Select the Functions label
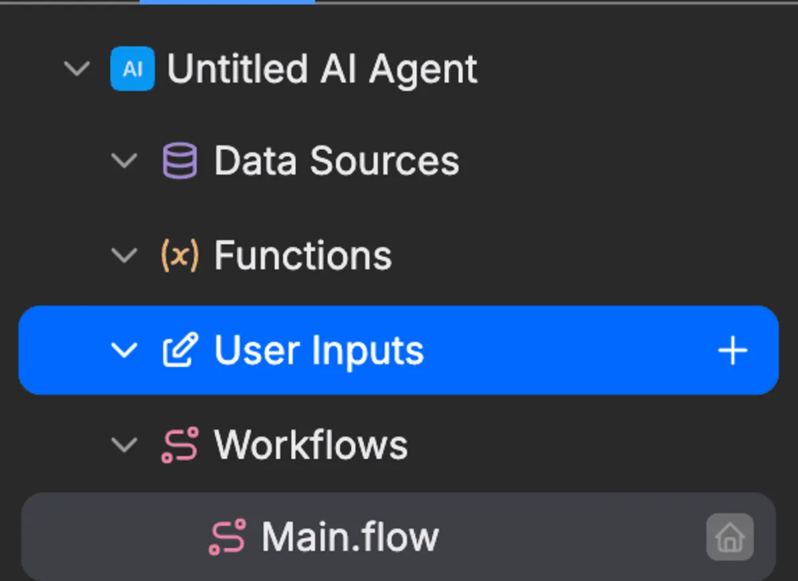The height and width of the screenshot is (581, 798). 303,256
